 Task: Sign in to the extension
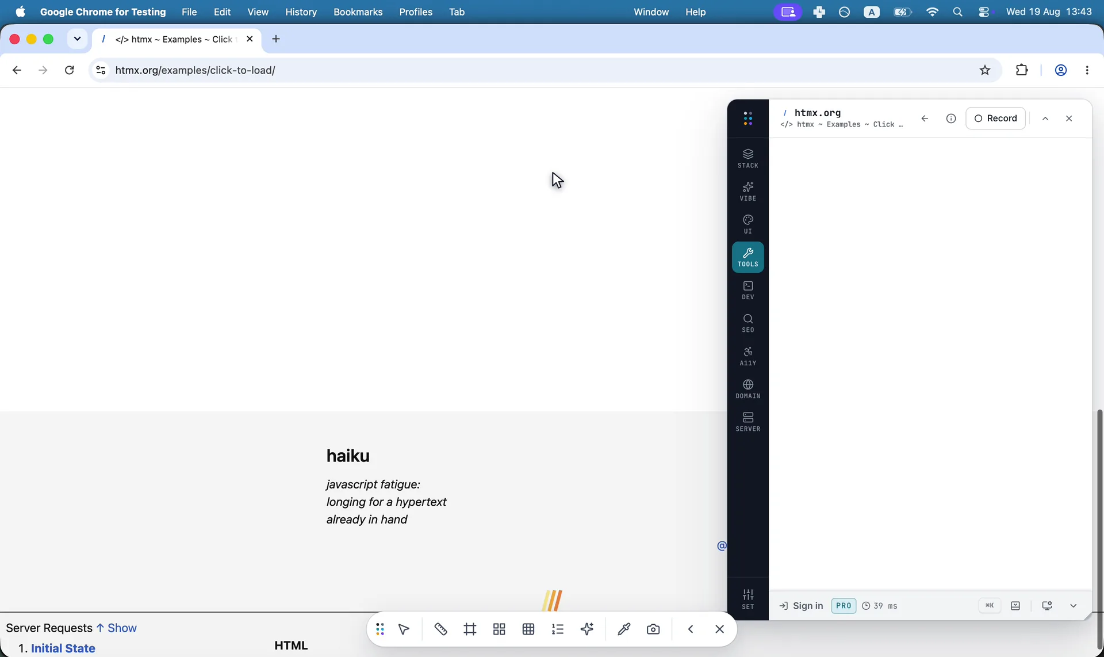click(x=801, y=606)
